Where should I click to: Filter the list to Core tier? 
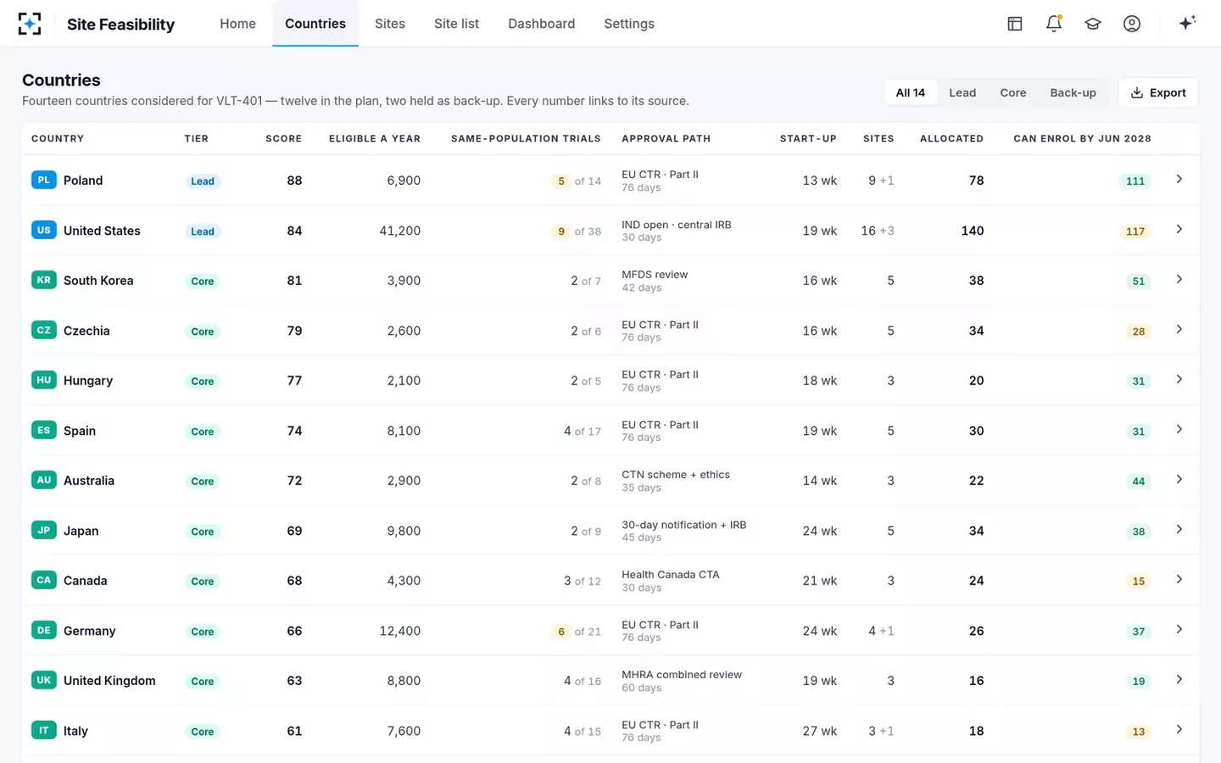(x=1013, y=92)
